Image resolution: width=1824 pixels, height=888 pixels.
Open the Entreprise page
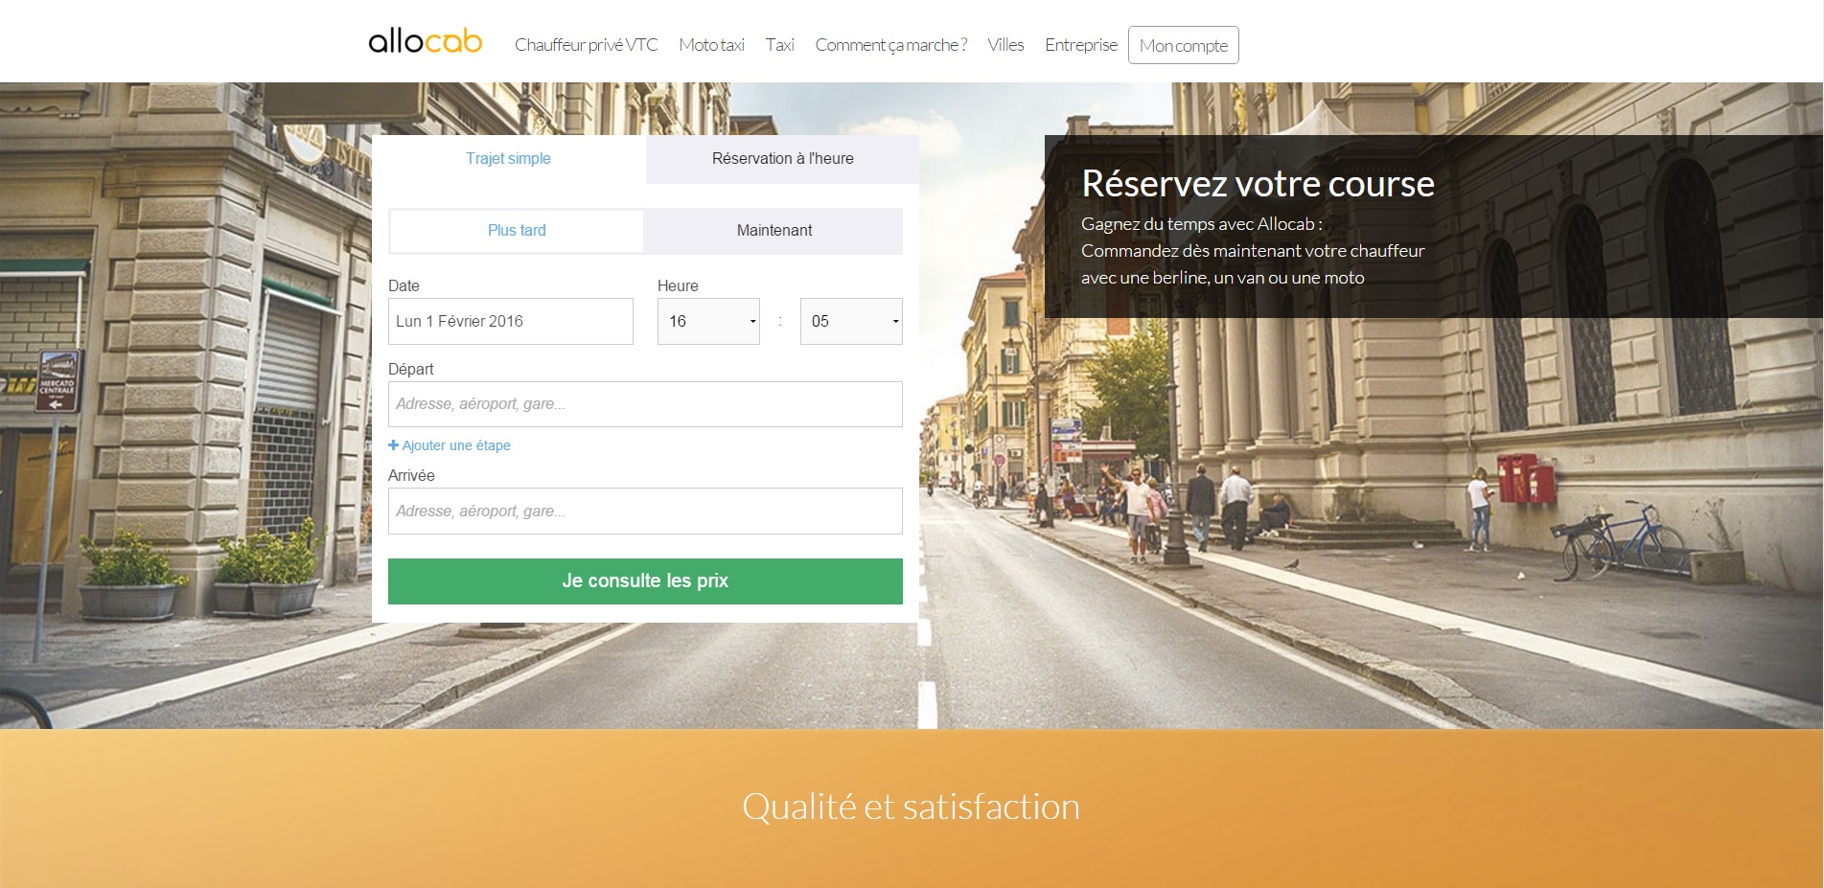pyautogui.click(x=1081, y=45)
